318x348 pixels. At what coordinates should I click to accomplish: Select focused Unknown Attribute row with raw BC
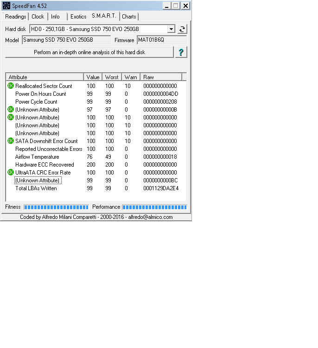[96, 180]
